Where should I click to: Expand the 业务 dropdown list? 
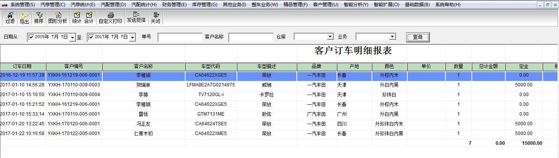tap(392, 37)
